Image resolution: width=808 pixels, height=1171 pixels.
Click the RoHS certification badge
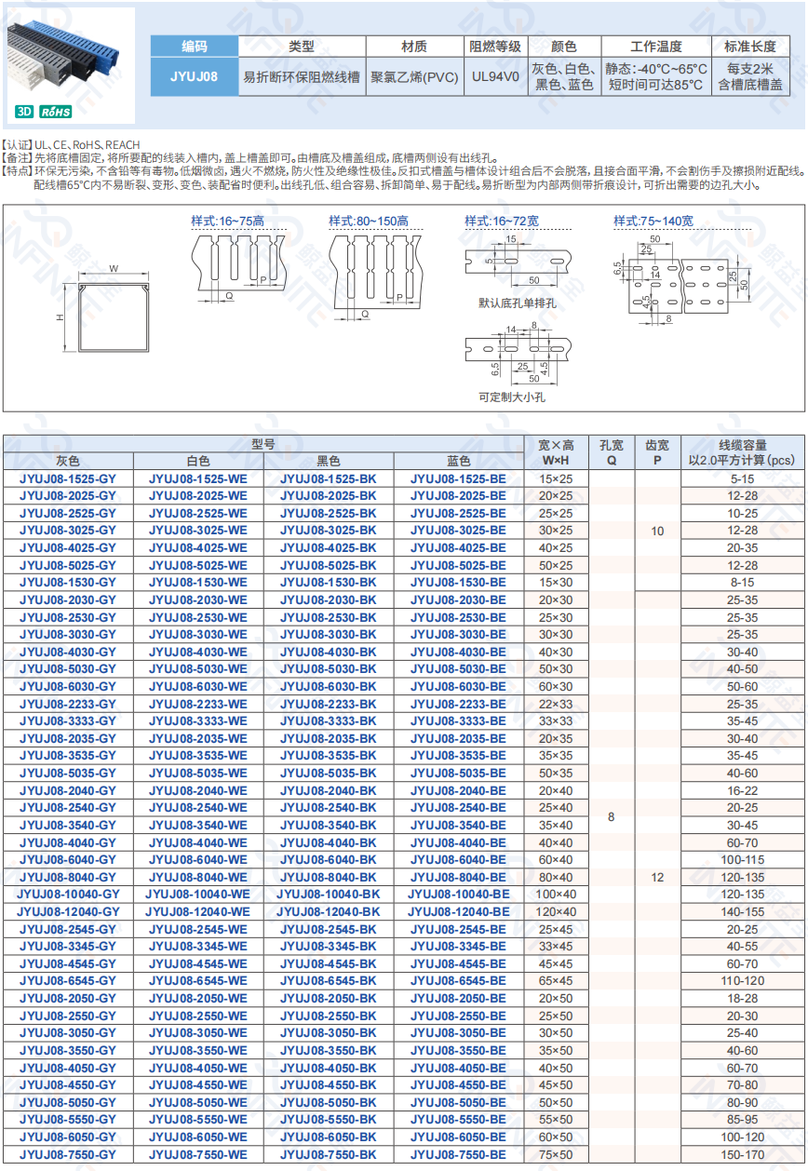click(55, 112)
